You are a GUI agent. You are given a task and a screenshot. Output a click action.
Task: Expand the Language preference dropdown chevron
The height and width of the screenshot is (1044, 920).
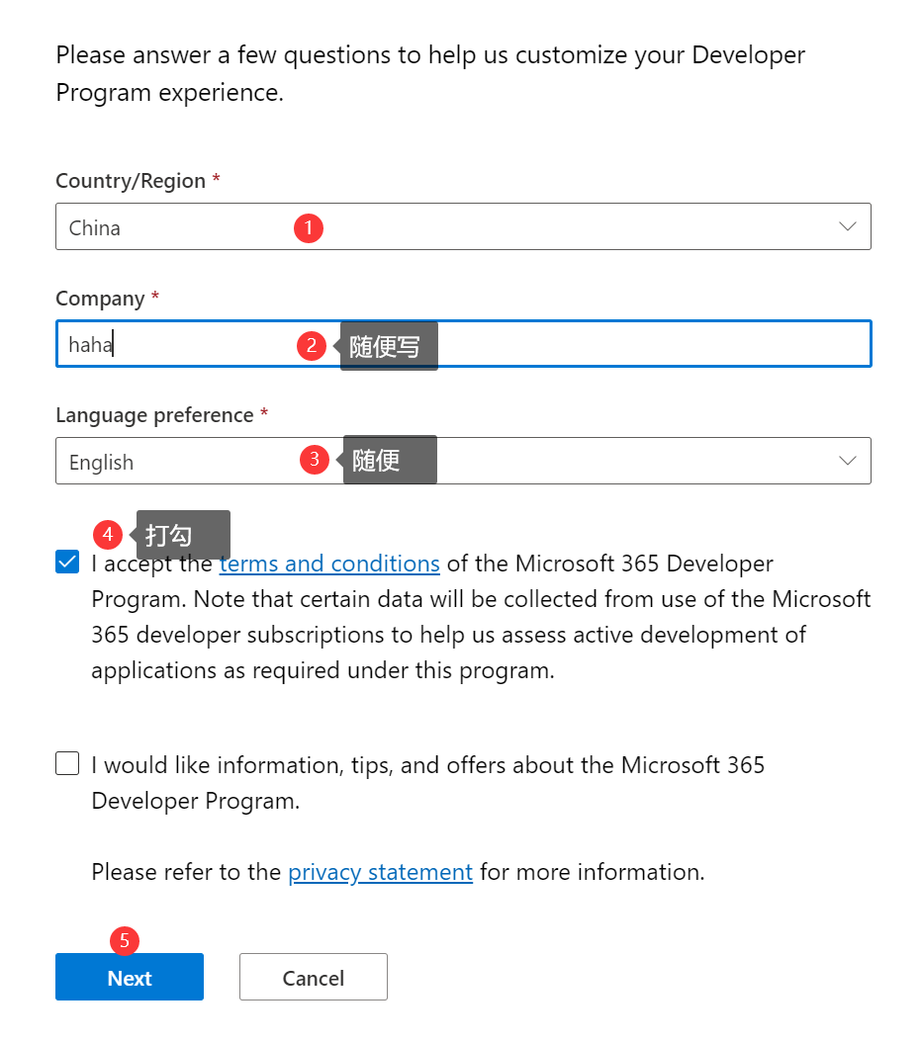tap(847, 461)
